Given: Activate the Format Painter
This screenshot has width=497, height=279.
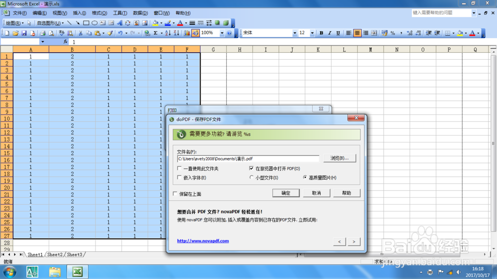Looking at the screenshot, I should tap(110, 33).
